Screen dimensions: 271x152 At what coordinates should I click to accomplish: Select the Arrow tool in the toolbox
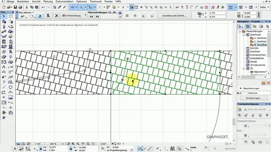(4, 16)
